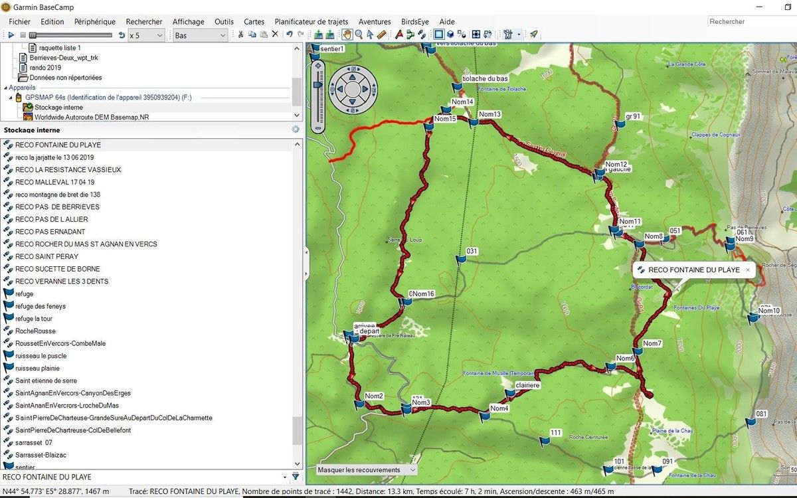Viewport: 797px width, 498px height.
Task: Click the playback loop repeat icon
Action: pyautogui.click(x=122, y=35)
